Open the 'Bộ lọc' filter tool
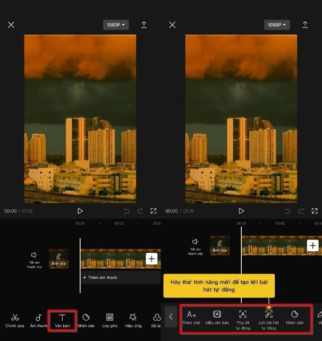 (x=156, y=321)
